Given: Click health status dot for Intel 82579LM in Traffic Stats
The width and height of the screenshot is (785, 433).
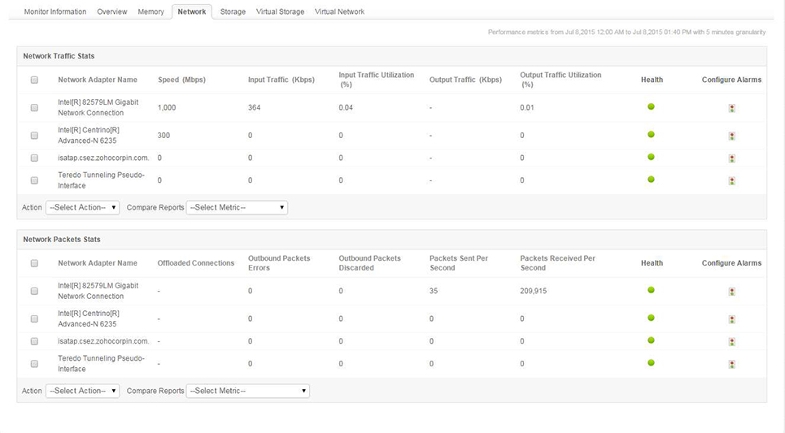Looking at the screenshot, I should click(x=651, y=107).
